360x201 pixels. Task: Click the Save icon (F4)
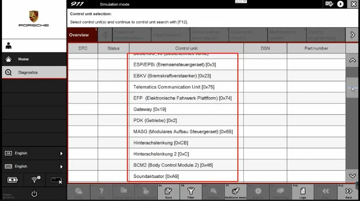tap(168, 192)
